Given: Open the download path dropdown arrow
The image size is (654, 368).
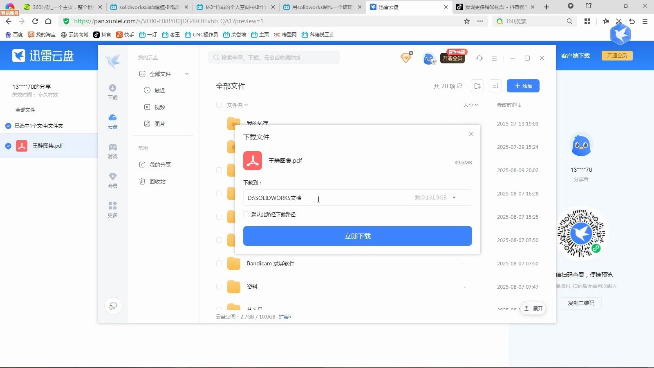Looking at the screenshot, I should [x=454, y=197].
